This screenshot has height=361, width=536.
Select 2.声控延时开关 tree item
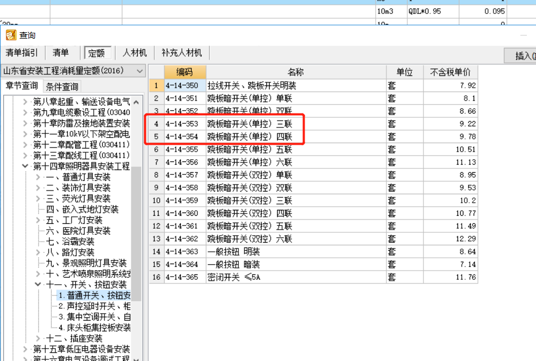[x=94, y=306]
